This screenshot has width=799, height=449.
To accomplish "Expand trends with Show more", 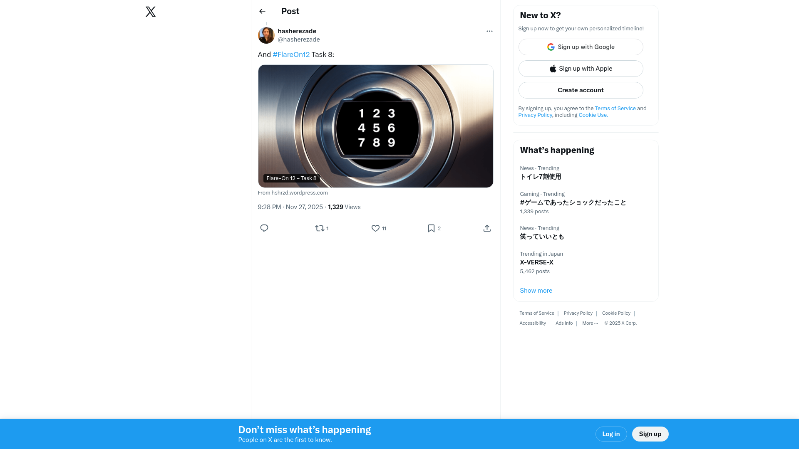I will 536,291.
